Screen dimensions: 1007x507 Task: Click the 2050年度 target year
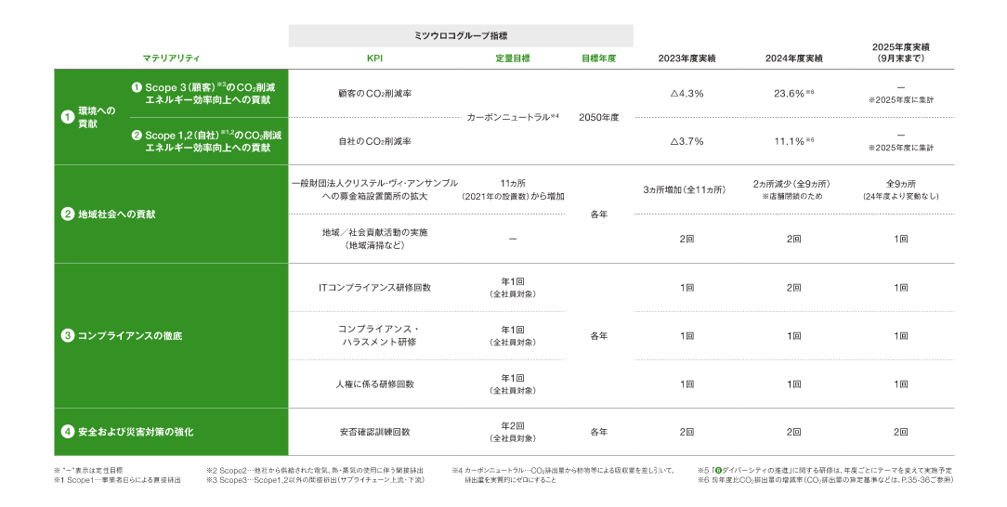point(598,117)
